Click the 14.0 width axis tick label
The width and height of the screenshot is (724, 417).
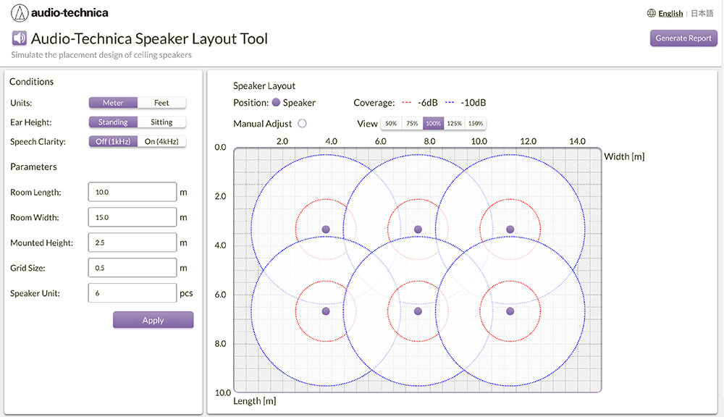(x=577, y=141)
